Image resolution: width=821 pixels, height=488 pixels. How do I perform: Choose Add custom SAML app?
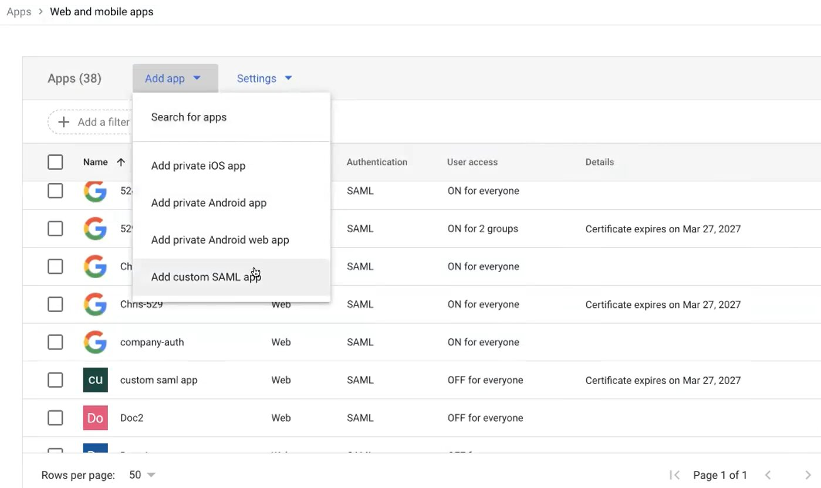coord(206,277)
